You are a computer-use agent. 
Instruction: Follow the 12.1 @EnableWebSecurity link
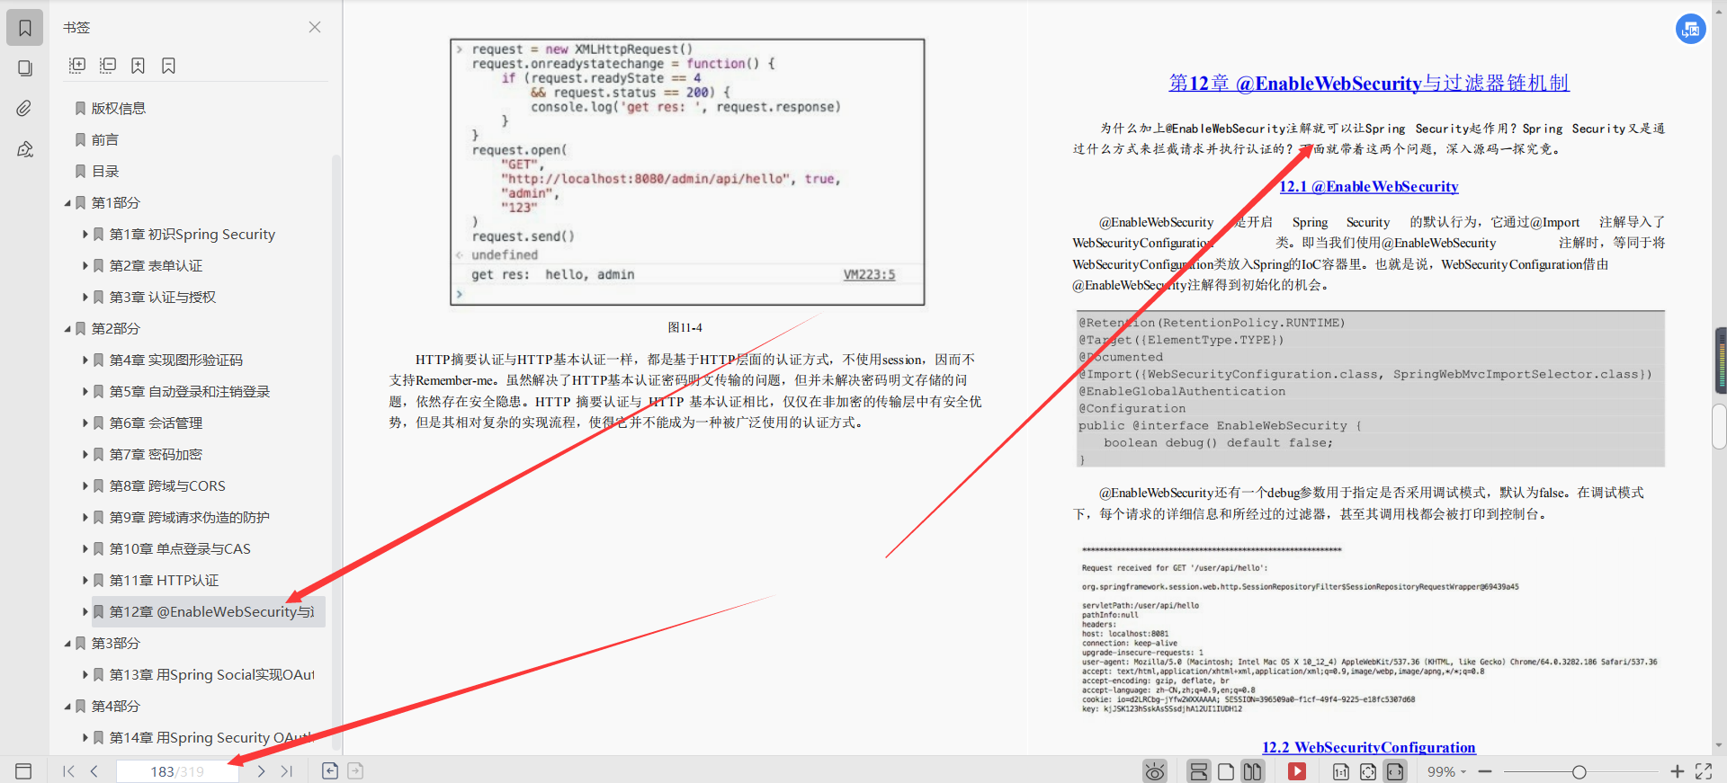point(1368,186)
